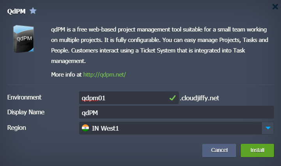Screen dimensions: 281x166
Task: Click the favorite star next to QdPM
Action: 33,11
